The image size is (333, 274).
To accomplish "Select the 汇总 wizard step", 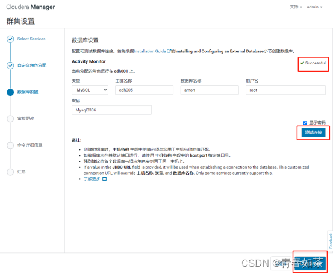I will pyautogui.click(x=22, y=172).
